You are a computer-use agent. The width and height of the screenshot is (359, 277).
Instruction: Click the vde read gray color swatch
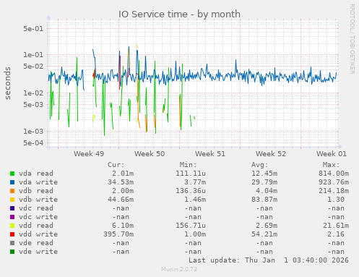pyautogui.click(x=12, y=243)
